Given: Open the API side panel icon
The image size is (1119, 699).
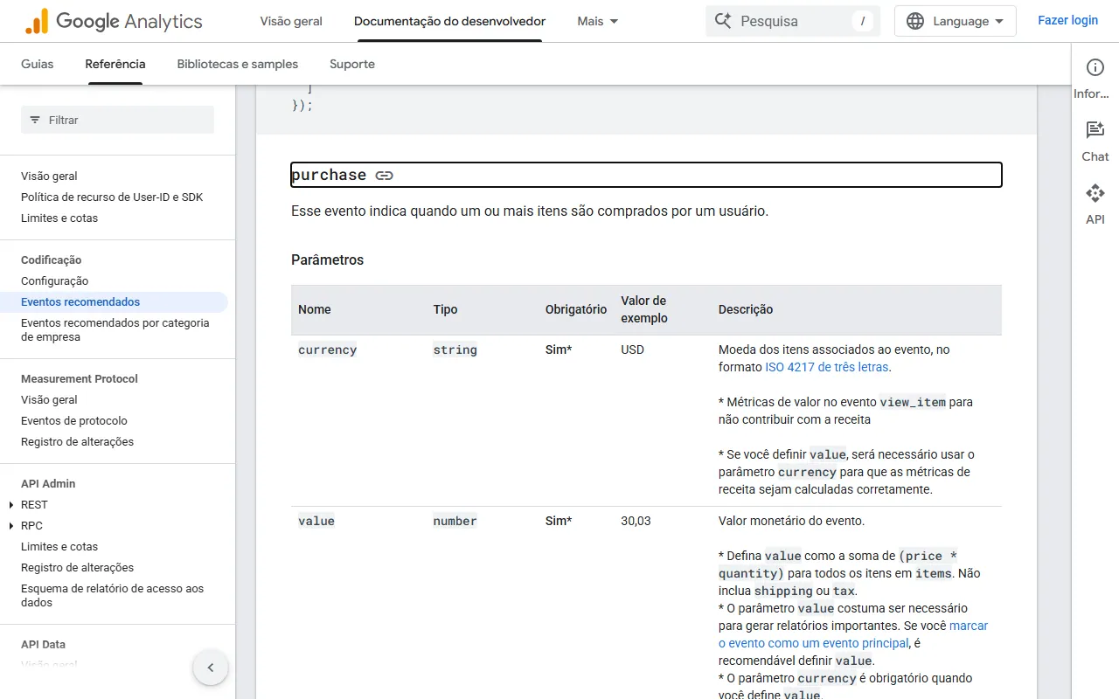Looking at the screenshot, I should click(x=1095, y=193).
